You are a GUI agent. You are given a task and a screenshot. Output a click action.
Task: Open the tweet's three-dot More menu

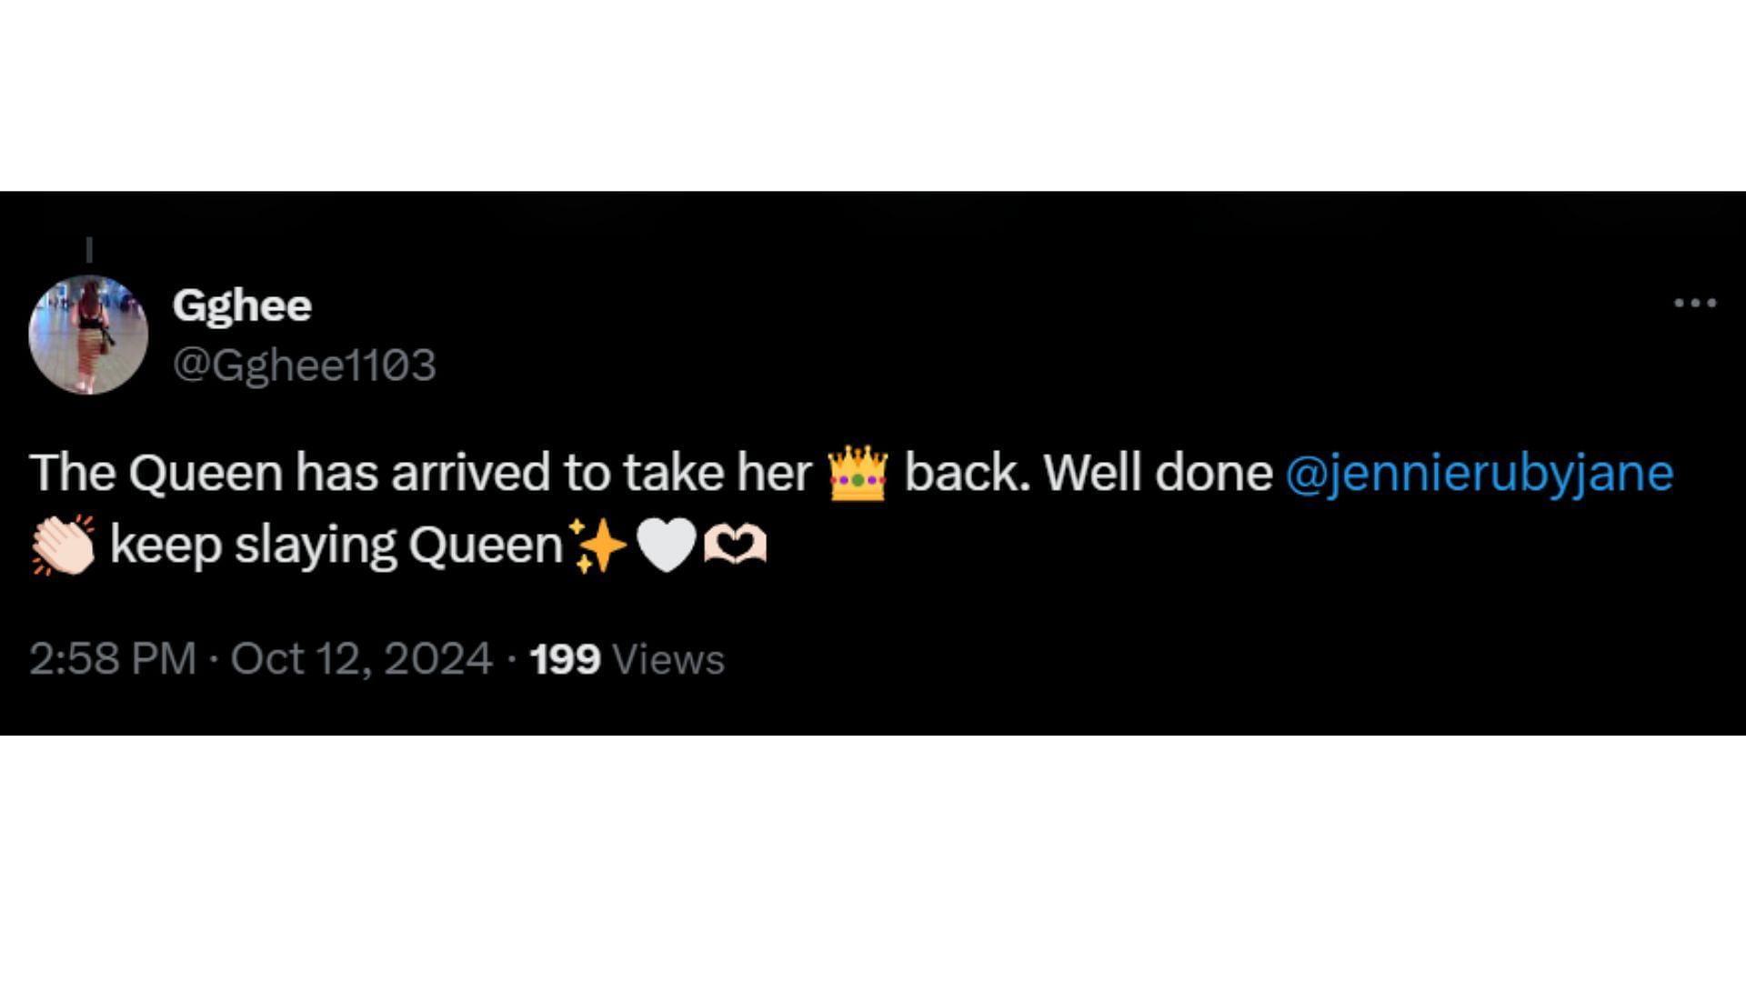pyautogui.click(x=1695, y=303)
